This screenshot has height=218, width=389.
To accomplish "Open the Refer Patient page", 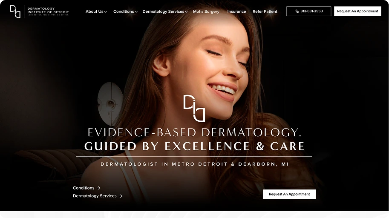I will click(265, 11).
